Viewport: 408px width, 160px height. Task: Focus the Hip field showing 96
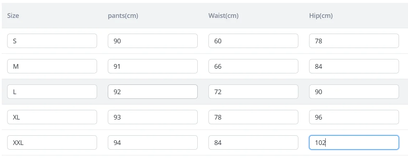pyautogui.click(x=354, y=117)
